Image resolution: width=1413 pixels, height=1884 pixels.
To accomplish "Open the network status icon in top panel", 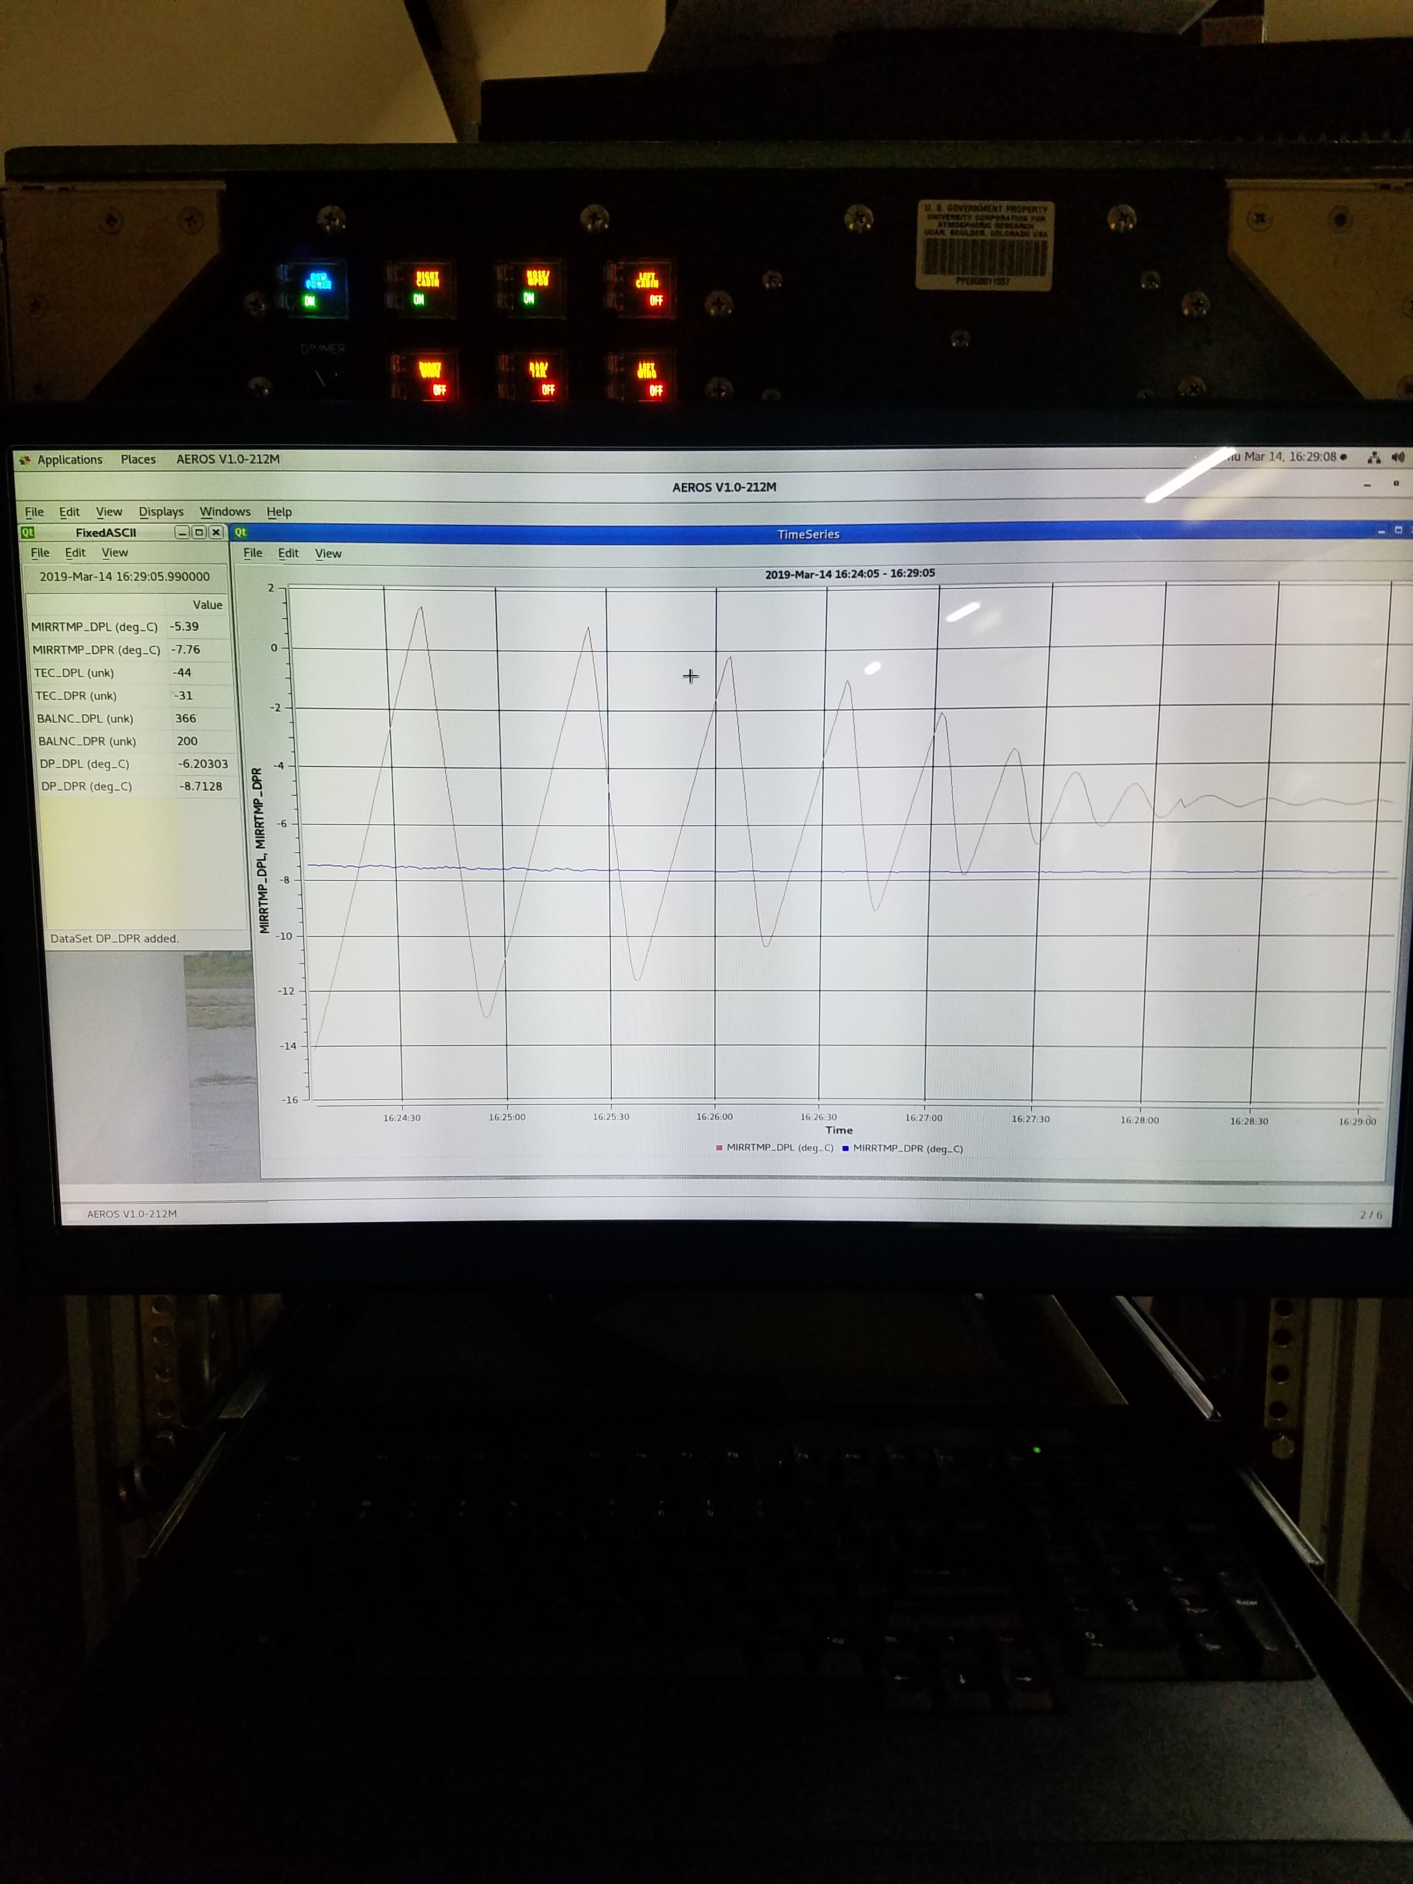I will point(1373,457).
